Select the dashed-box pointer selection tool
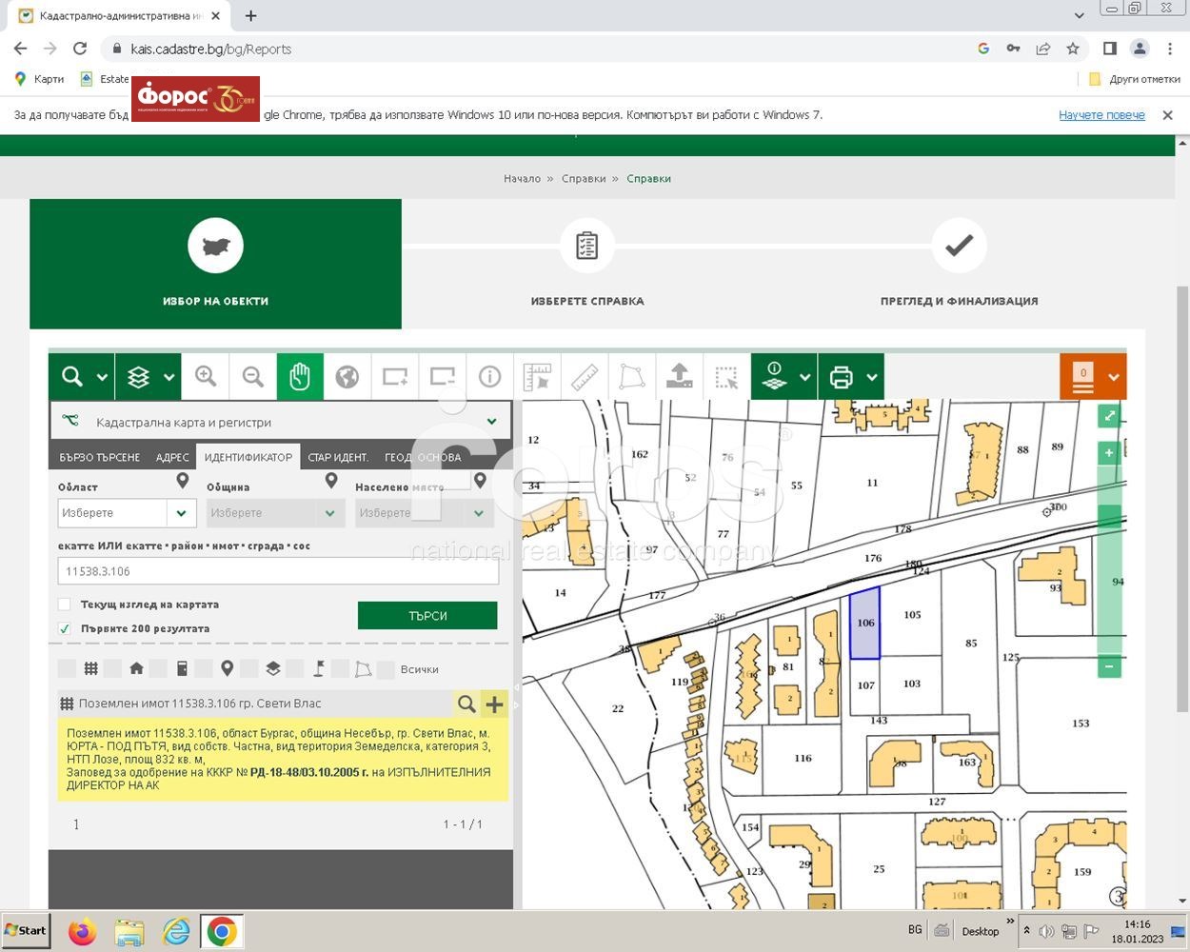Image resolution: width=1190 pixels, height=952 pixels. [726, 377]
